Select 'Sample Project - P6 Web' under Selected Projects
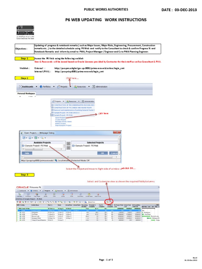Viewport: 202px width, 269px height. tap(85, 146)
